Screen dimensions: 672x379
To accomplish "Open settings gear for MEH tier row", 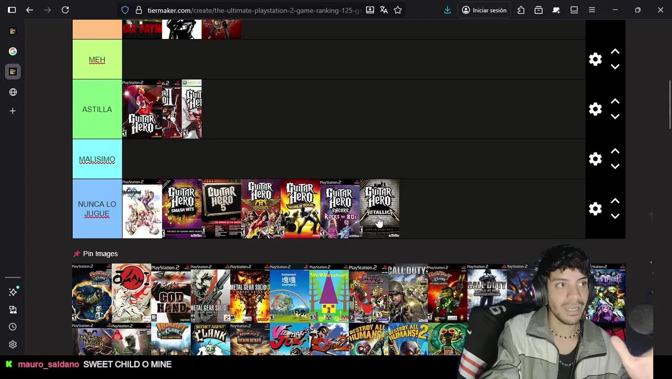I will coord(595,59).
